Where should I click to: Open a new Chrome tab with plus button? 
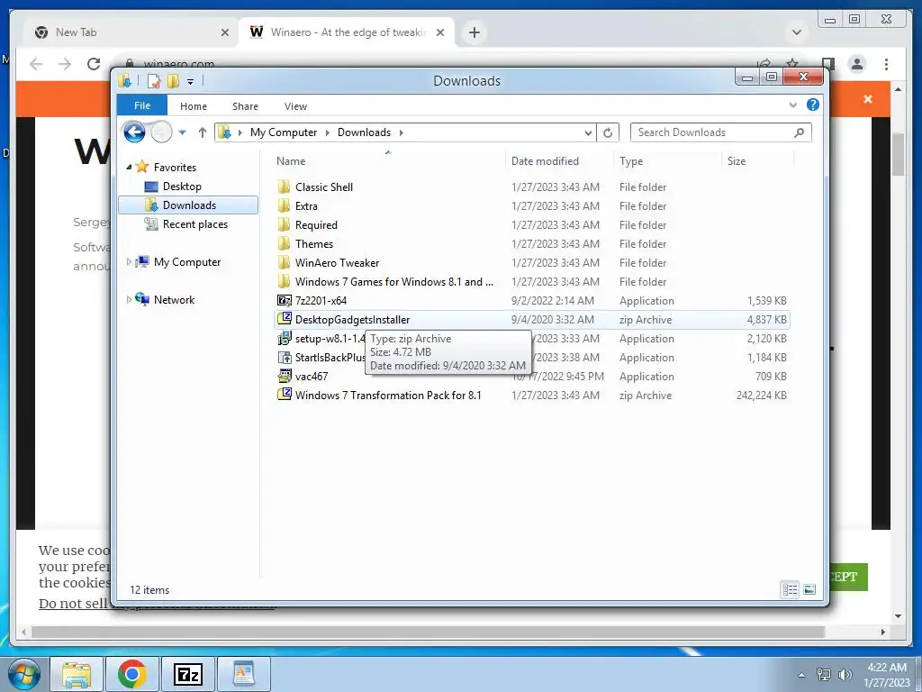(475, 32)
